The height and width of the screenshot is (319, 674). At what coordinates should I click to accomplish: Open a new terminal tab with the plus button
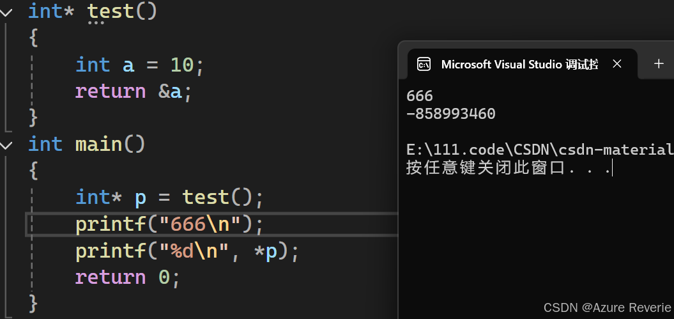[659, 64]
